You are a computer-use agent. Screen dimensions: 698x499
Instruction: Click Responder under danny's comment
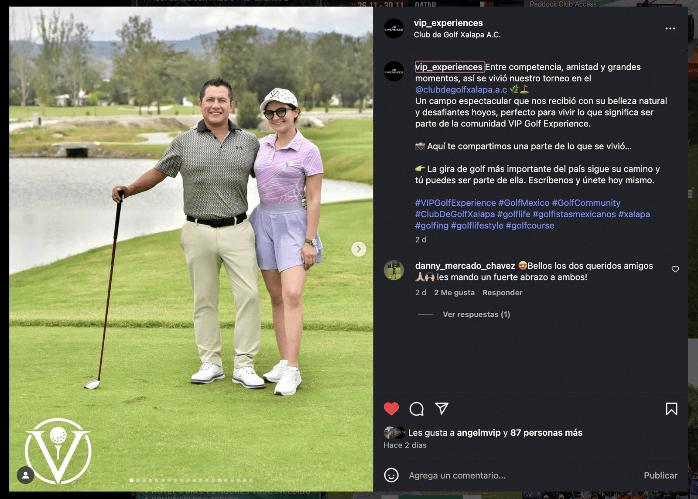502,293
